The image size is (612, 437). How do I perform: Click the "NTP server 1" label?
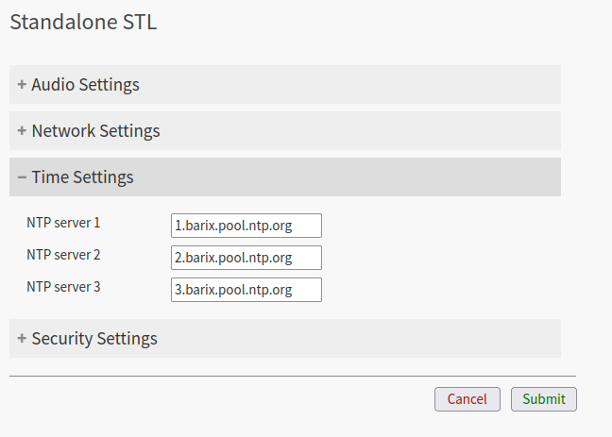[63, 223]
